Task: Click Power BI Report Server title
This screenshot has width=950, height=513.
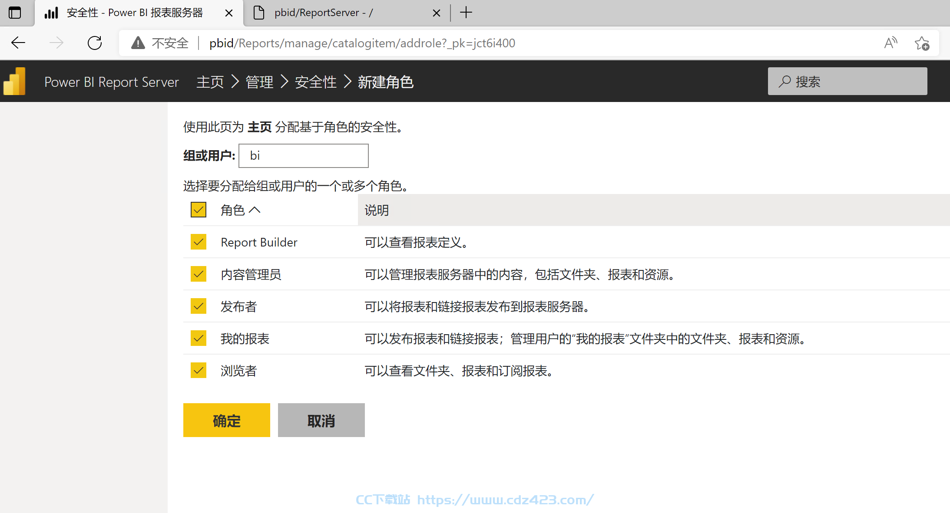Action: click(112, 82)
